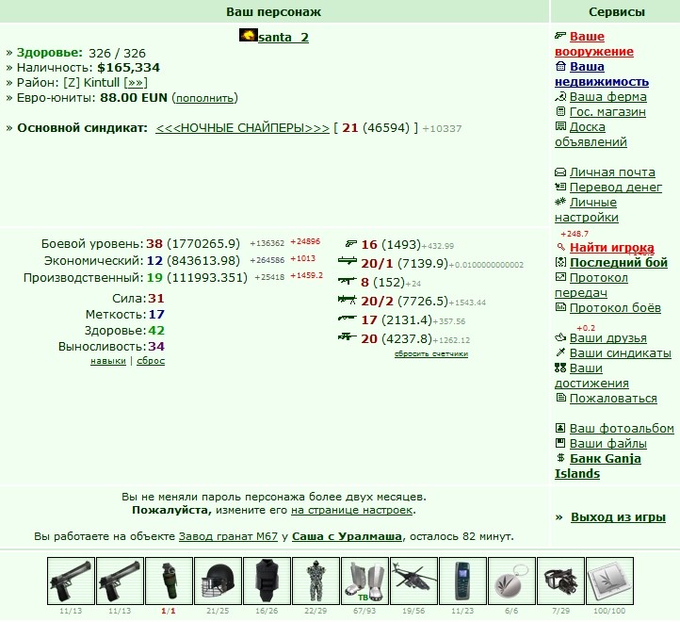Click Пожаловаться report link

(x=613, y=398)
